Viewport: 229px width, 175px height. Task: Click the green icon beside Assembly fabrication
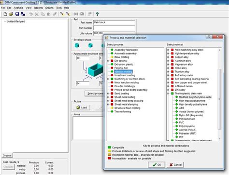[x=112, y=50]
